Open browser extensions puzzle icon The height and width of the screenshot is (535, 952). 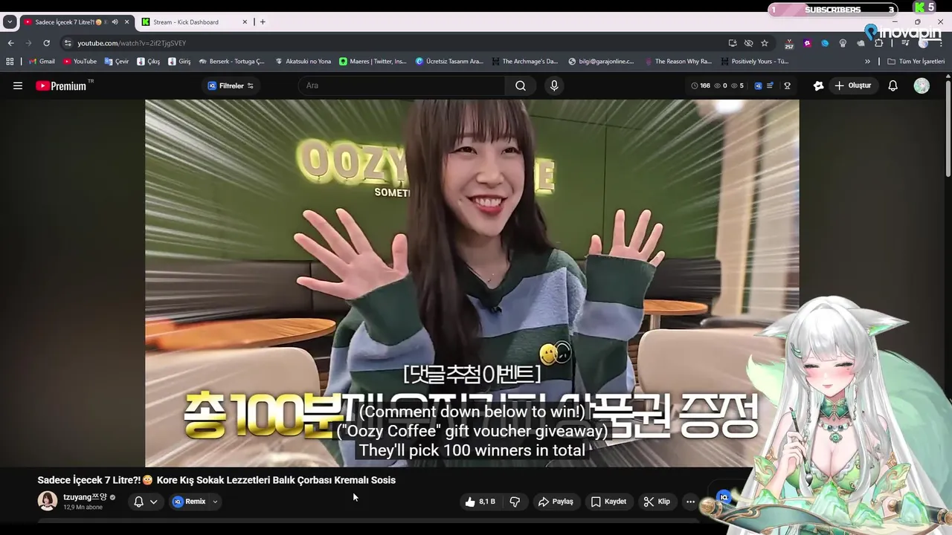878,43
